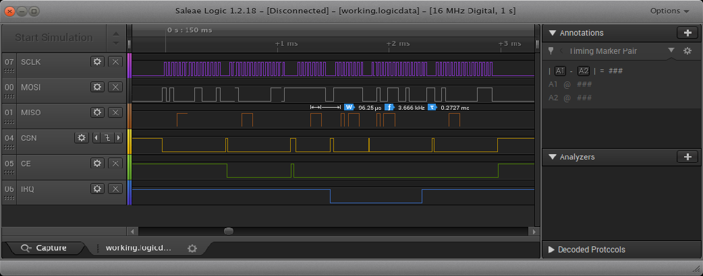Viewport: 703px width, 276px height.
Task: Toggle falling edge trigger on CSN
Action: [107, 138]
